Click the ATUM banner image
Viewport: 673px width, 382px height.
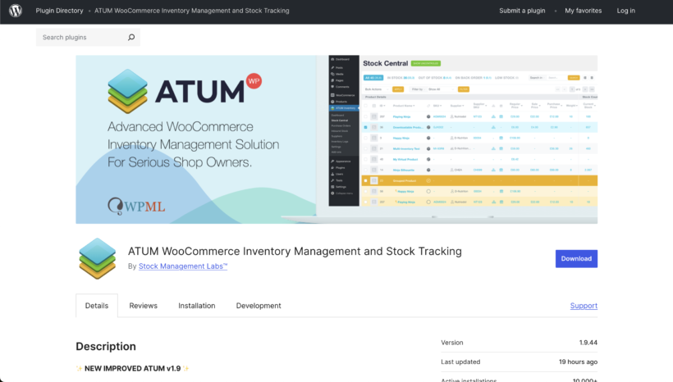336,139
